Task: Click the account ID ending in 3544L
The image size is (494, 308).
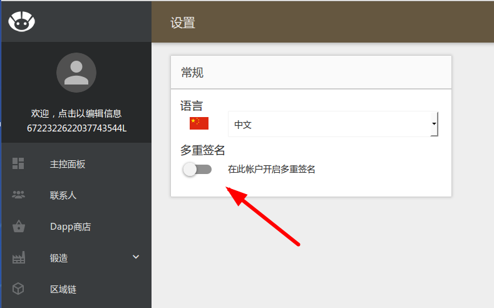Action: point(76,128)
